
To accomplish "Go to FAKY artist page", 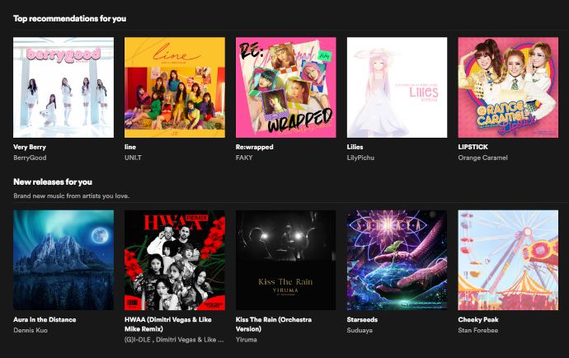I will pos(244,158).
